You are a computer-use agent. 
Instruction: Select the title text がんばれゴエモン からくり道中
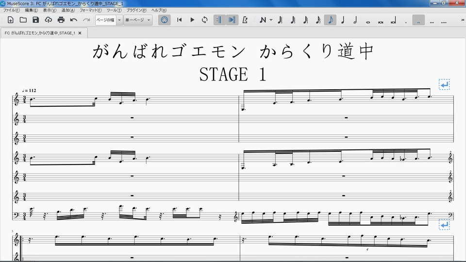233,51
